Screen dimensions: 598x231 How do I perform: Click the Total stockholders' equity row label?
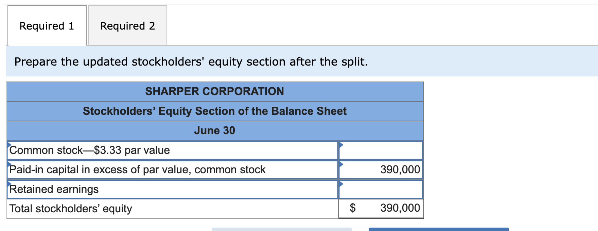tap(71, 209)
